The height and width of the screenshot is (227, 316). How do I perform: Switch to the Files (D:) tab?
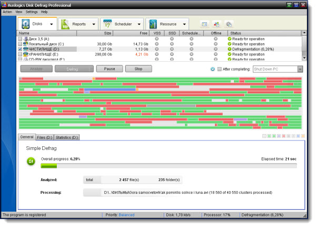point(45,137)
